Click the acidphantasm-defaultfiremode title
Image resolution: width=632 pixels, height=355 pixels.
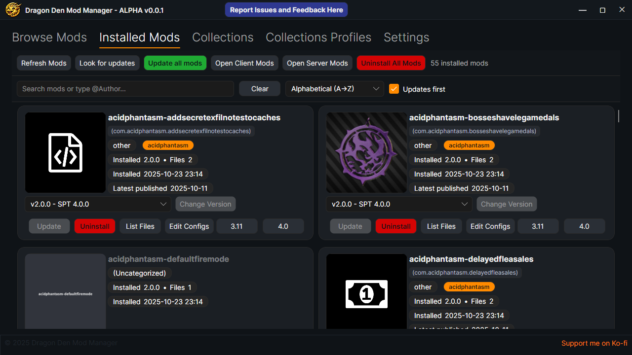click(x=168, y=259)
